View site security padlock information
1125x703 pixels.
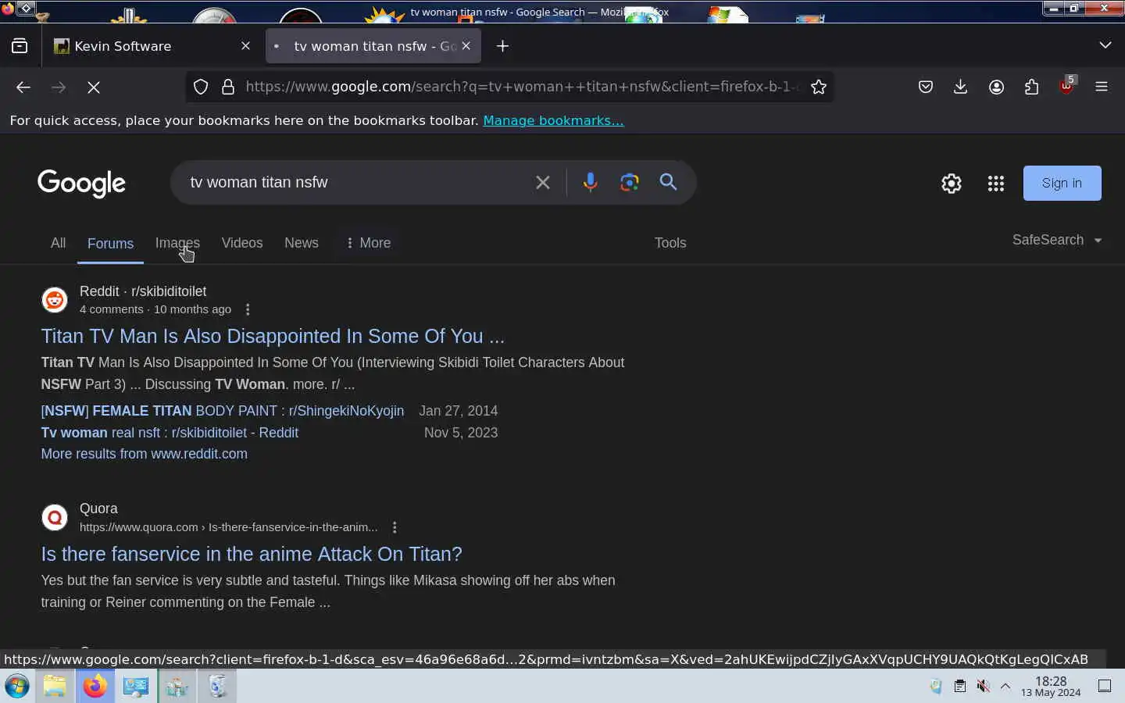228,87
